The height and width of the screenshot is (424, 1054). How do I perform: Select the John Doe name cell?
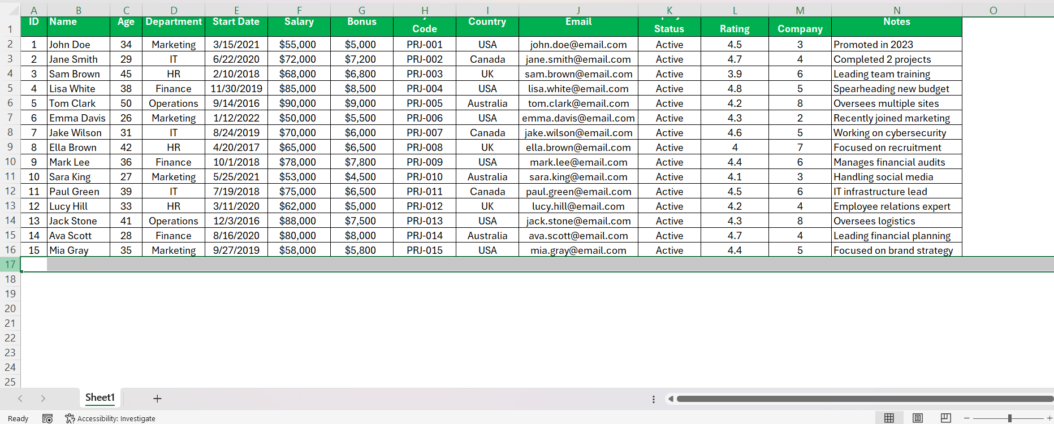click(x=79, y=44)
